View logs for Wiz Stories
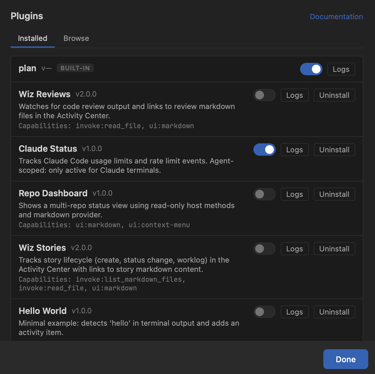Viewport: 375px width, 374px height. point(294,249)
